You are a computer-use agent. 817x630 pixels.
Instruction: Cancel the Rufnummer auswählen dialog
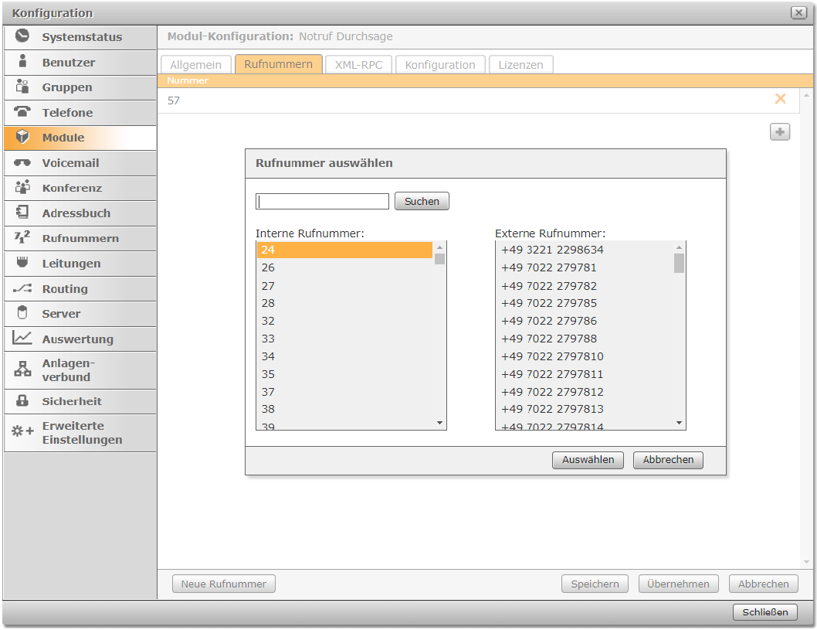pyautogui.click(x=668, y=460)
